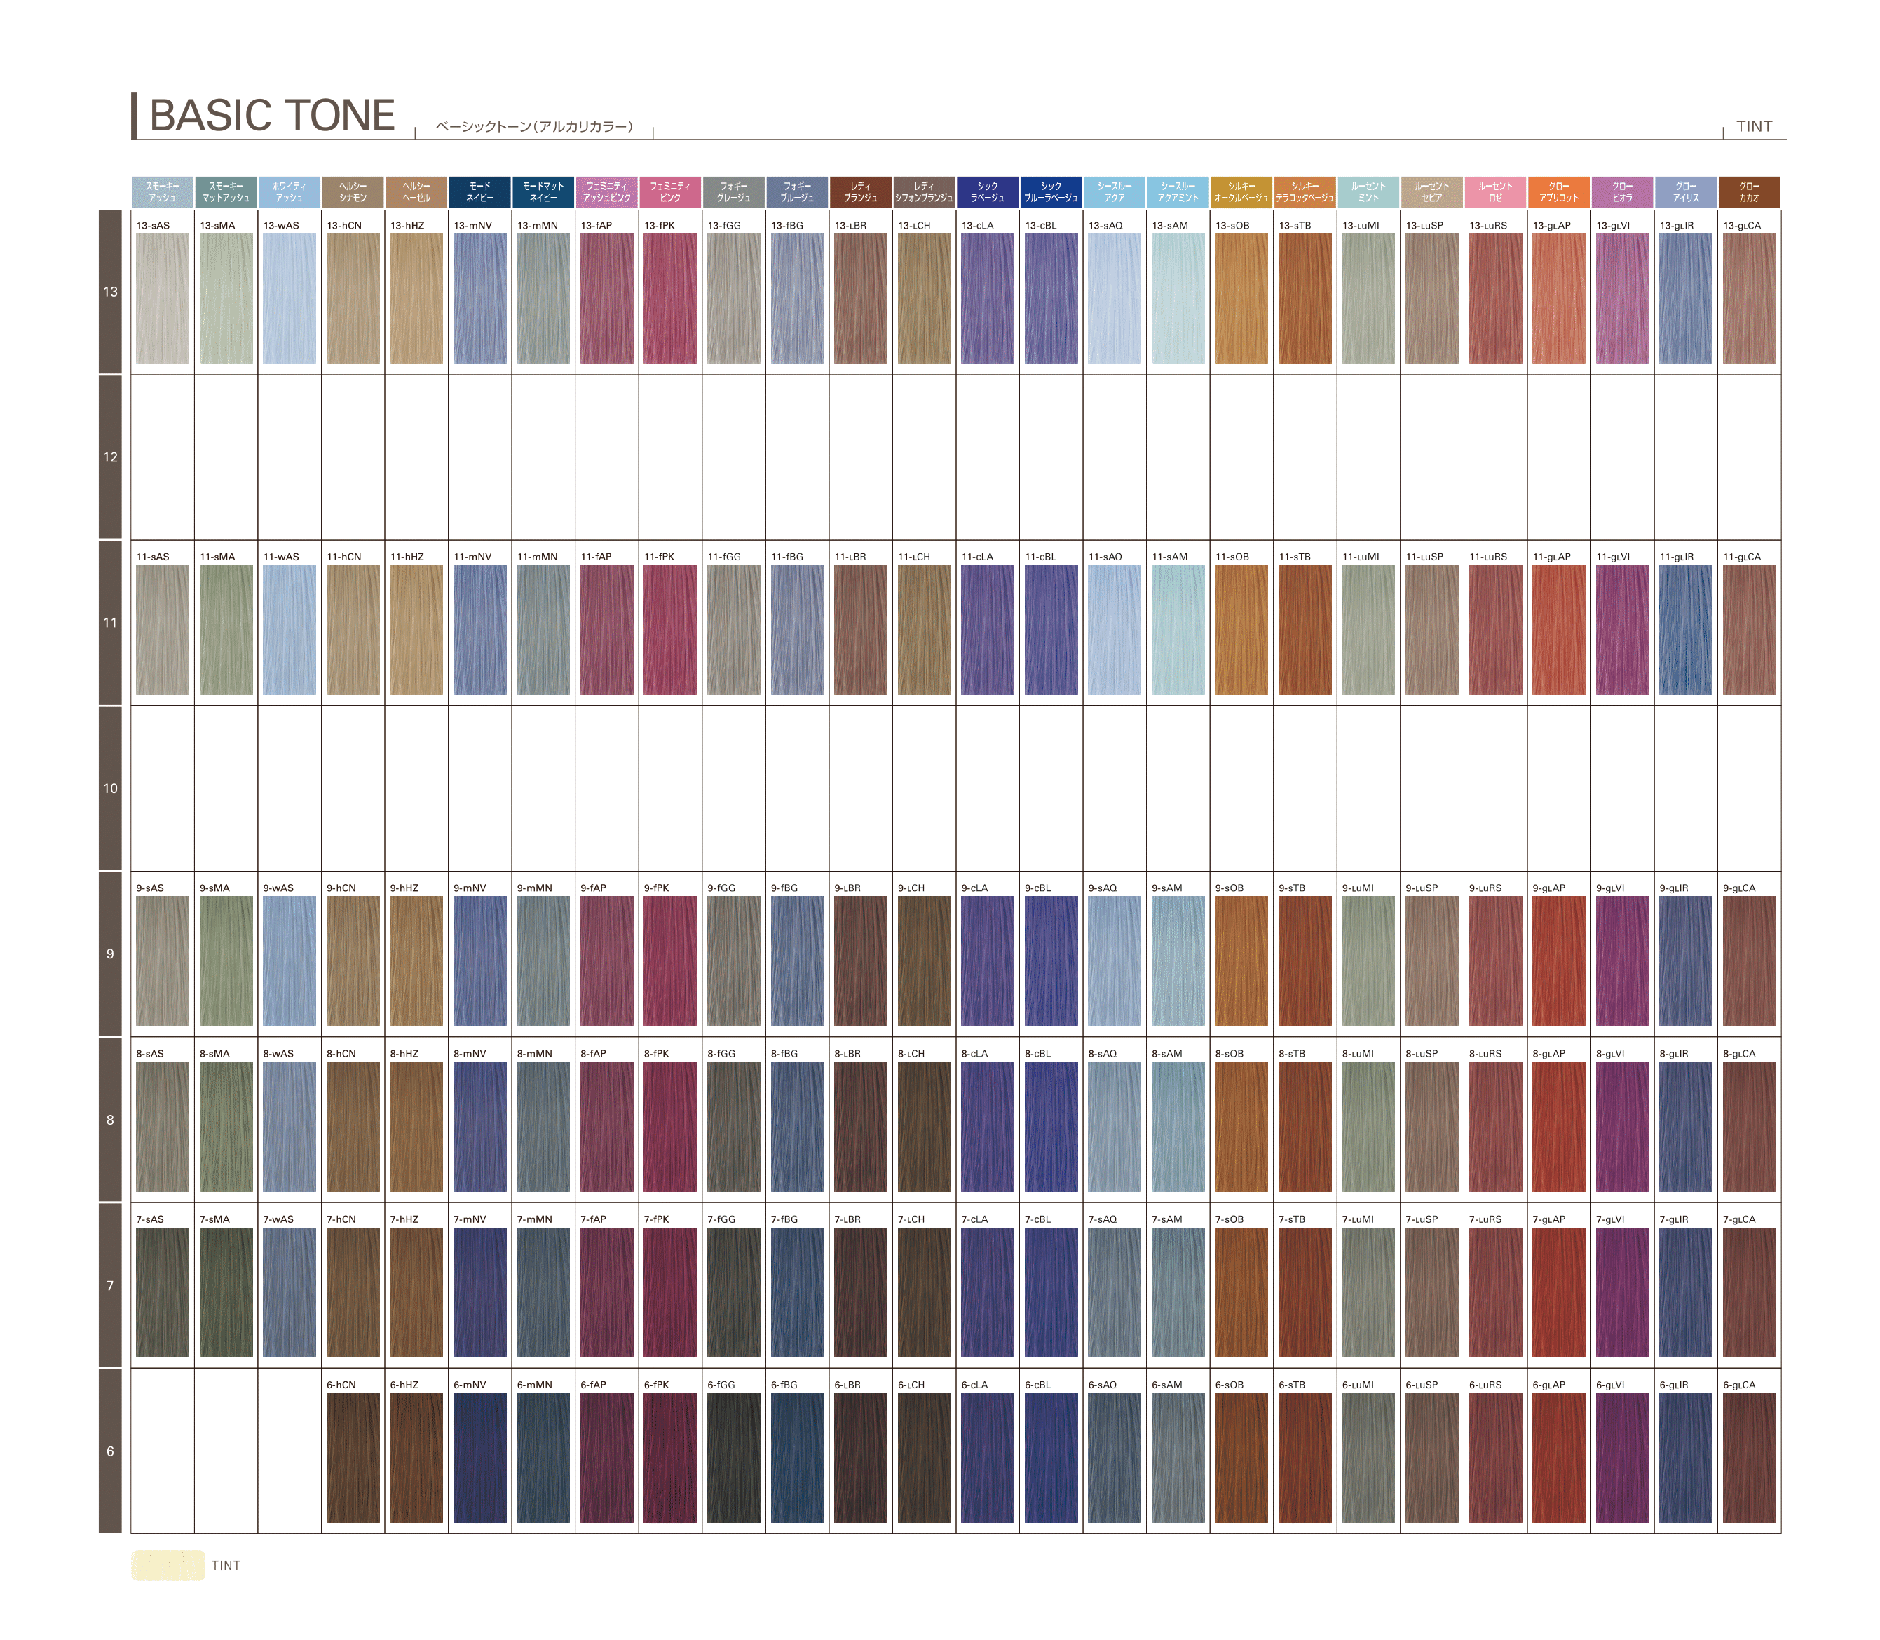This screenshot has height=1640, width=1880.
Task: Click the スモーキーアッシュ column header
Action: (162, 192)
